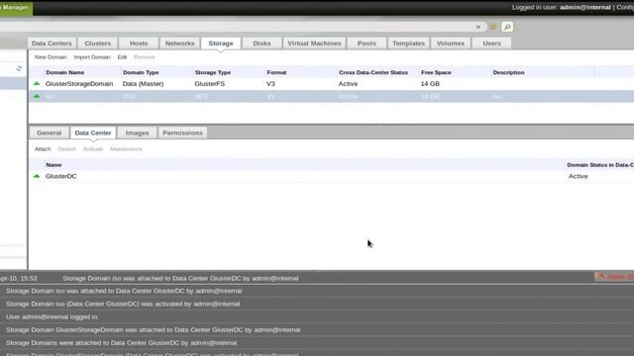The image size is (634, 356).
Task: Click the Description column header
Action: 508,72
